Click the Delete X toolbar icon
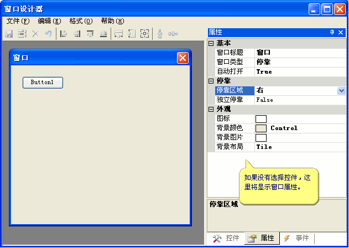The height and width of the screenshot is (248, 349). pos(35,34)
